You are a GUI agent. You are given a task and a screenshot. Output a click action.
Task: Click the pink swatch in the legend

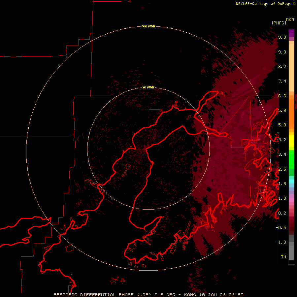click(291, 200)
